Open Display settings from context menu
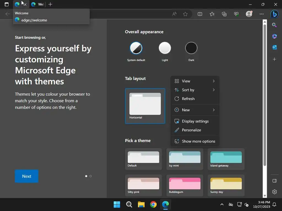This screenshot has width=282, height=211. tap(195, 121)
